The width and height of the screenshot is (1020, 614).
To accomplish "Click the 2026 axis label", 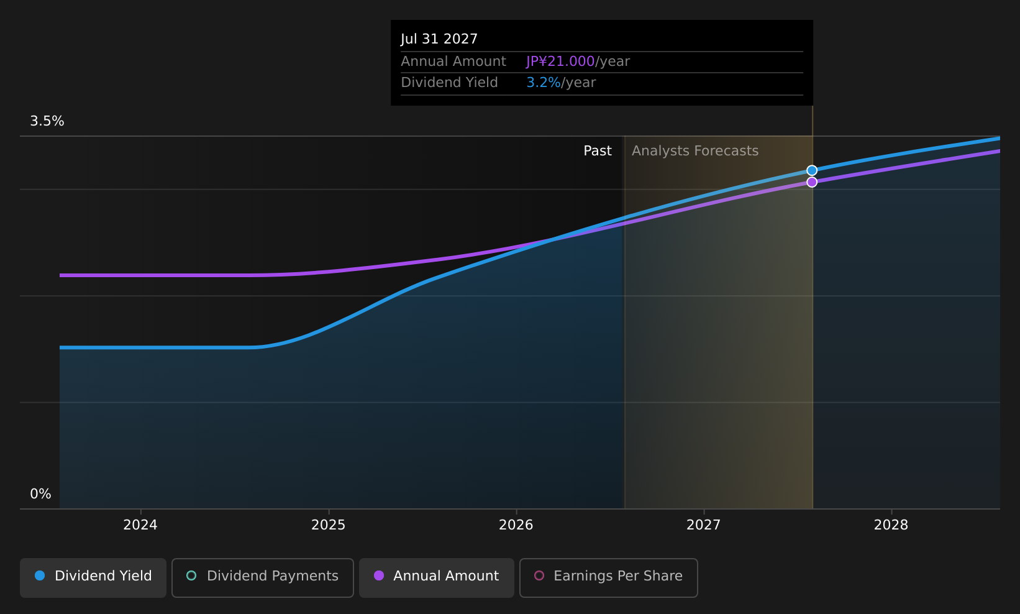I will click(516, 525).
